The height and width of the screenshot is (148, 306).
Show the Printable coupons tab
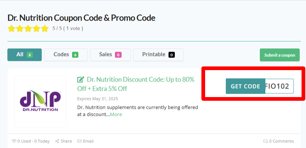click(158, 55)
